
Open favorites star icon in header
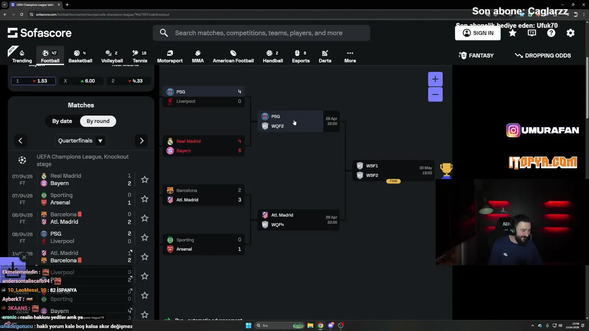pyautogui.click(x=512, y=33)
